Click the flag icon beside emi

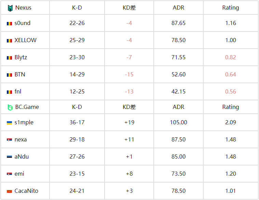click(x=10, y=174)
